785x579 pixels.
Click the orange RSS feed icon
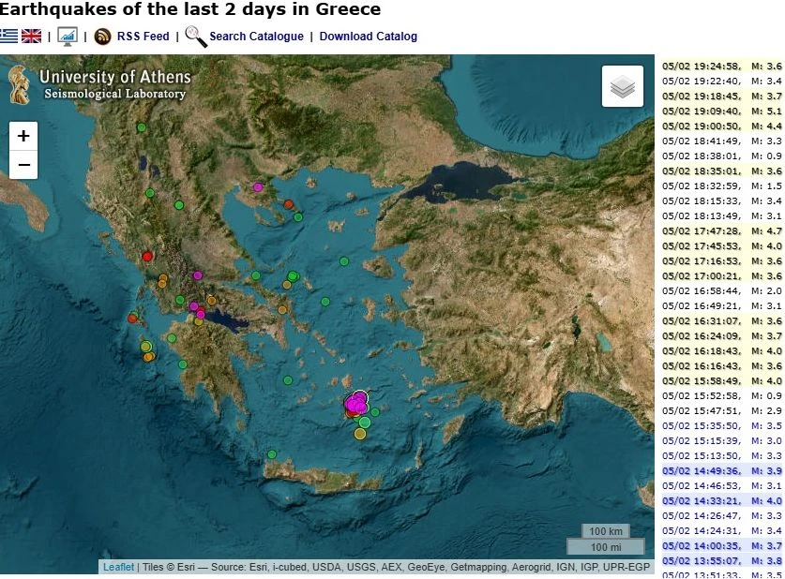click(102, 37)
